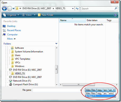Click the Video Files file type combo box
Viewport: 121px width, 102px height.
tap(100, 90)
